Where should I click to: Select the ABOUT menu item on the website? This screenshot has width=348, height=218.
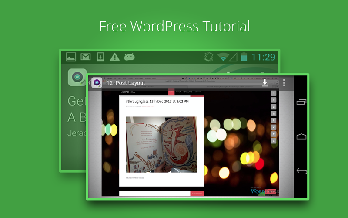(178, 92)
